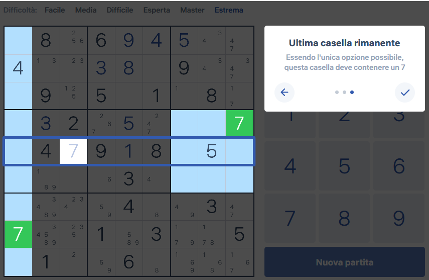Screen dimensions: 429x280
Task: Choose number 9 on the numpad
Action: tap(399, 218)
